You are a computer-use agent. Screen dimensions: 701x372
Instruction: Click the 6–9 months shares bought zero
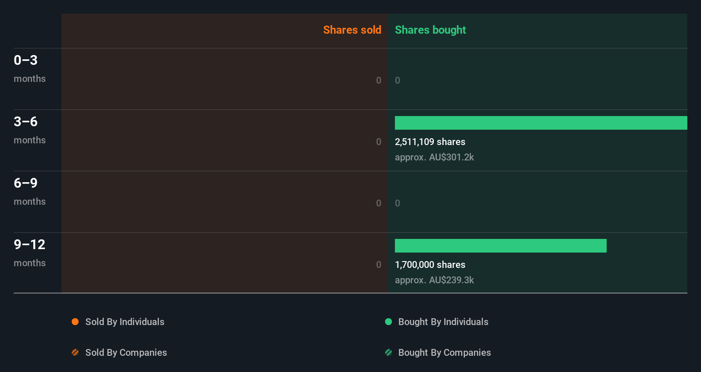pyautogui.click(x=397, y=203)
